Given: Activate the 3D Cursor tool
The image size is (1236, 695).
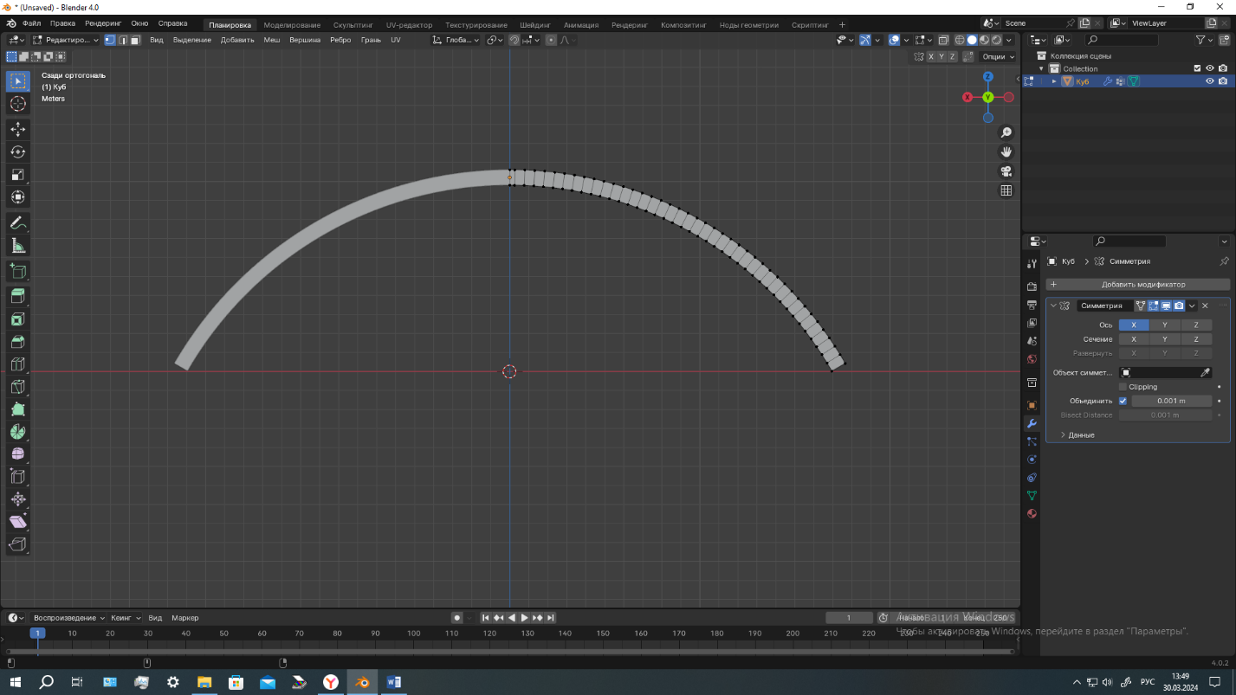Looking at the screenshot, I should pyautogui.click(x=17, y=104).
